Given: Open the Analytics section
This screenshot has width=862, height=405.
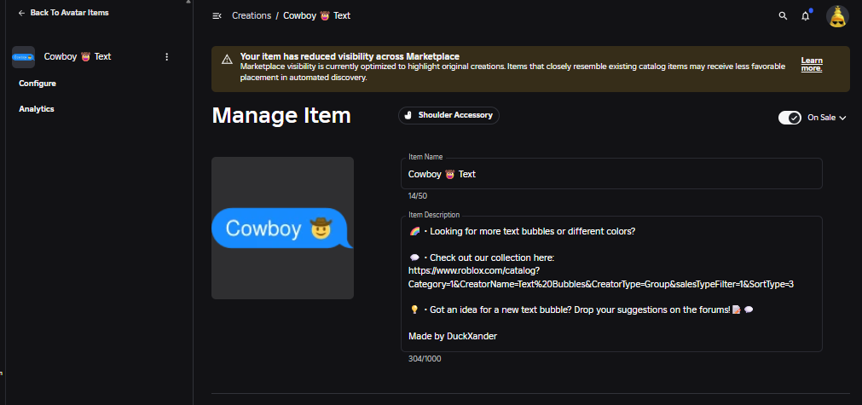Looking at the screenshot, I should click(37, 109).
